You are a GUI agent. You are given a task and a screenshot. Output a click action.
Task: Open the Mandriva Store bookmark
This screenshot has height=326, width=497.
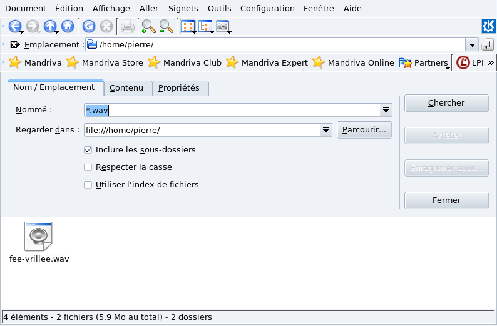(x=105, y=62)
